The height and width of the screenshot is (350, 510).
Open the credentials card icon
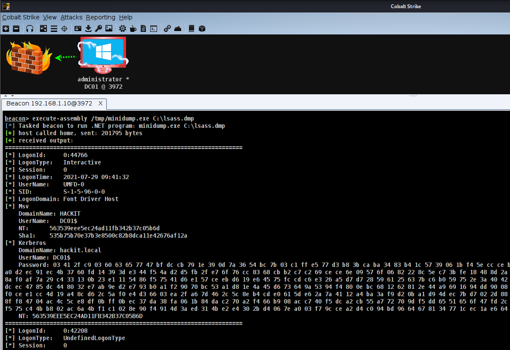pyautogui.click(x=78, y=28)
